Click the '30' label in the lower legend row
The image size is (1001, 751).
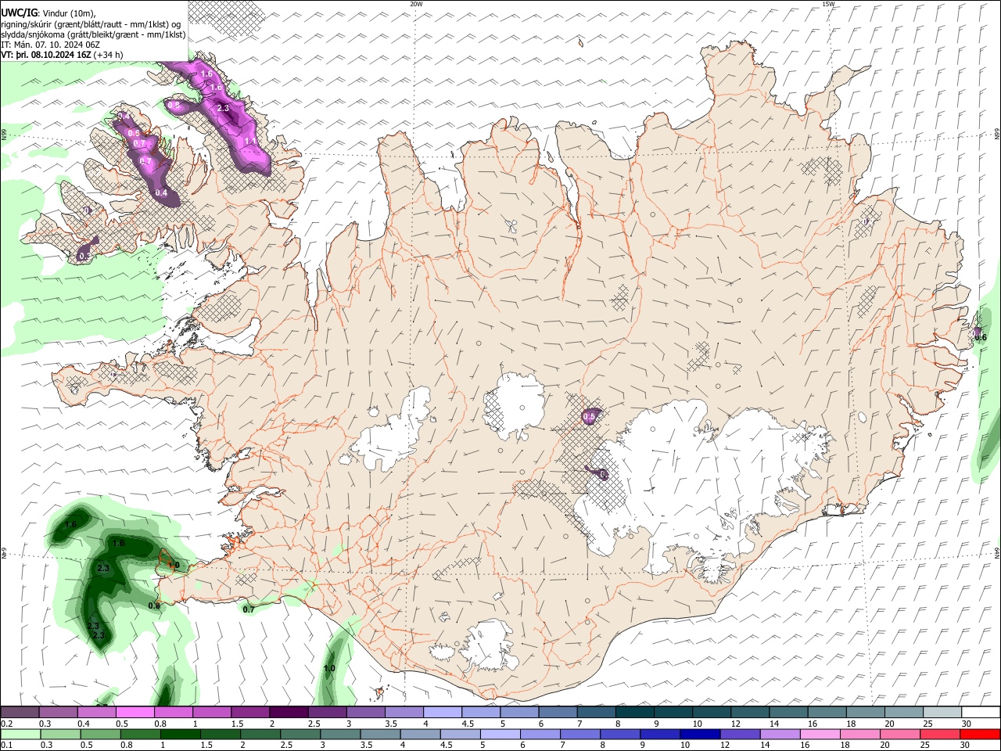pos(965,745)
